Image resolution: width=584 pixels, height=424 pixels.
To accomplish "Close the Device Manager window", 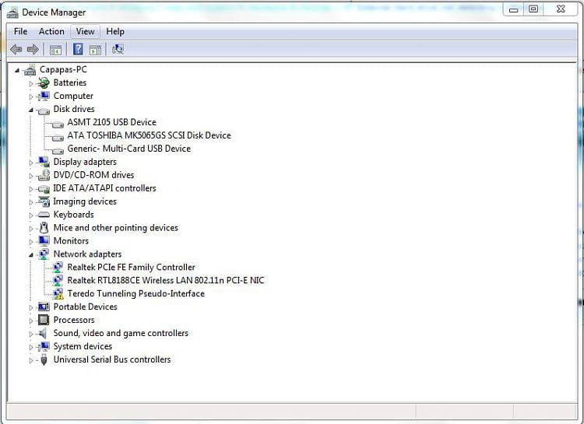I will pyautogui.click(x=561, y=9).
